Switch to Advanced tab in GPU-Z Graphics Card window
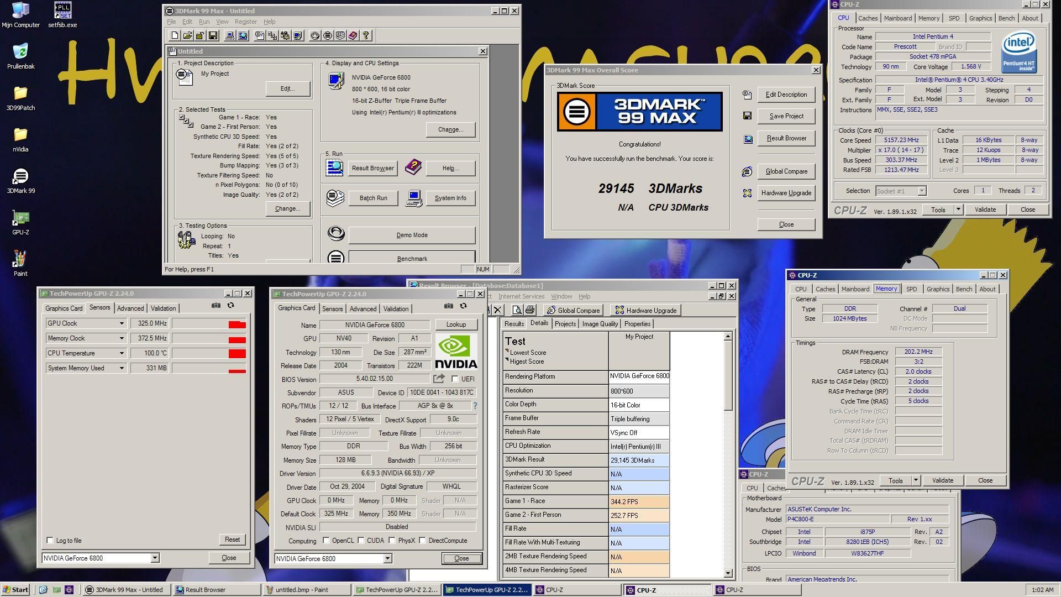 click(363, 309)
